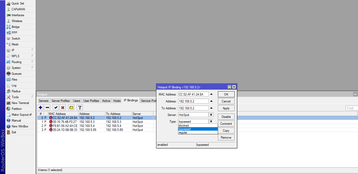Open New Terminal from sidebar
This screenshot has width=358, height=174.
[20, 103]
